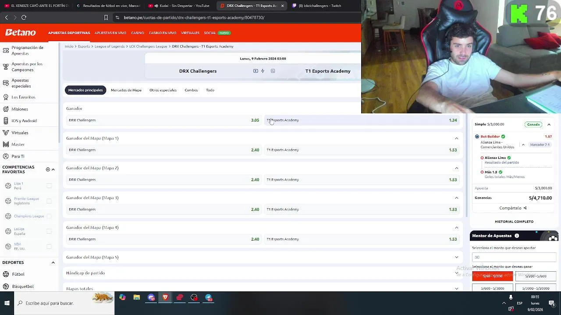
Task: Click the Para Ti sidebar icon
Action: (x=6, y=156)
